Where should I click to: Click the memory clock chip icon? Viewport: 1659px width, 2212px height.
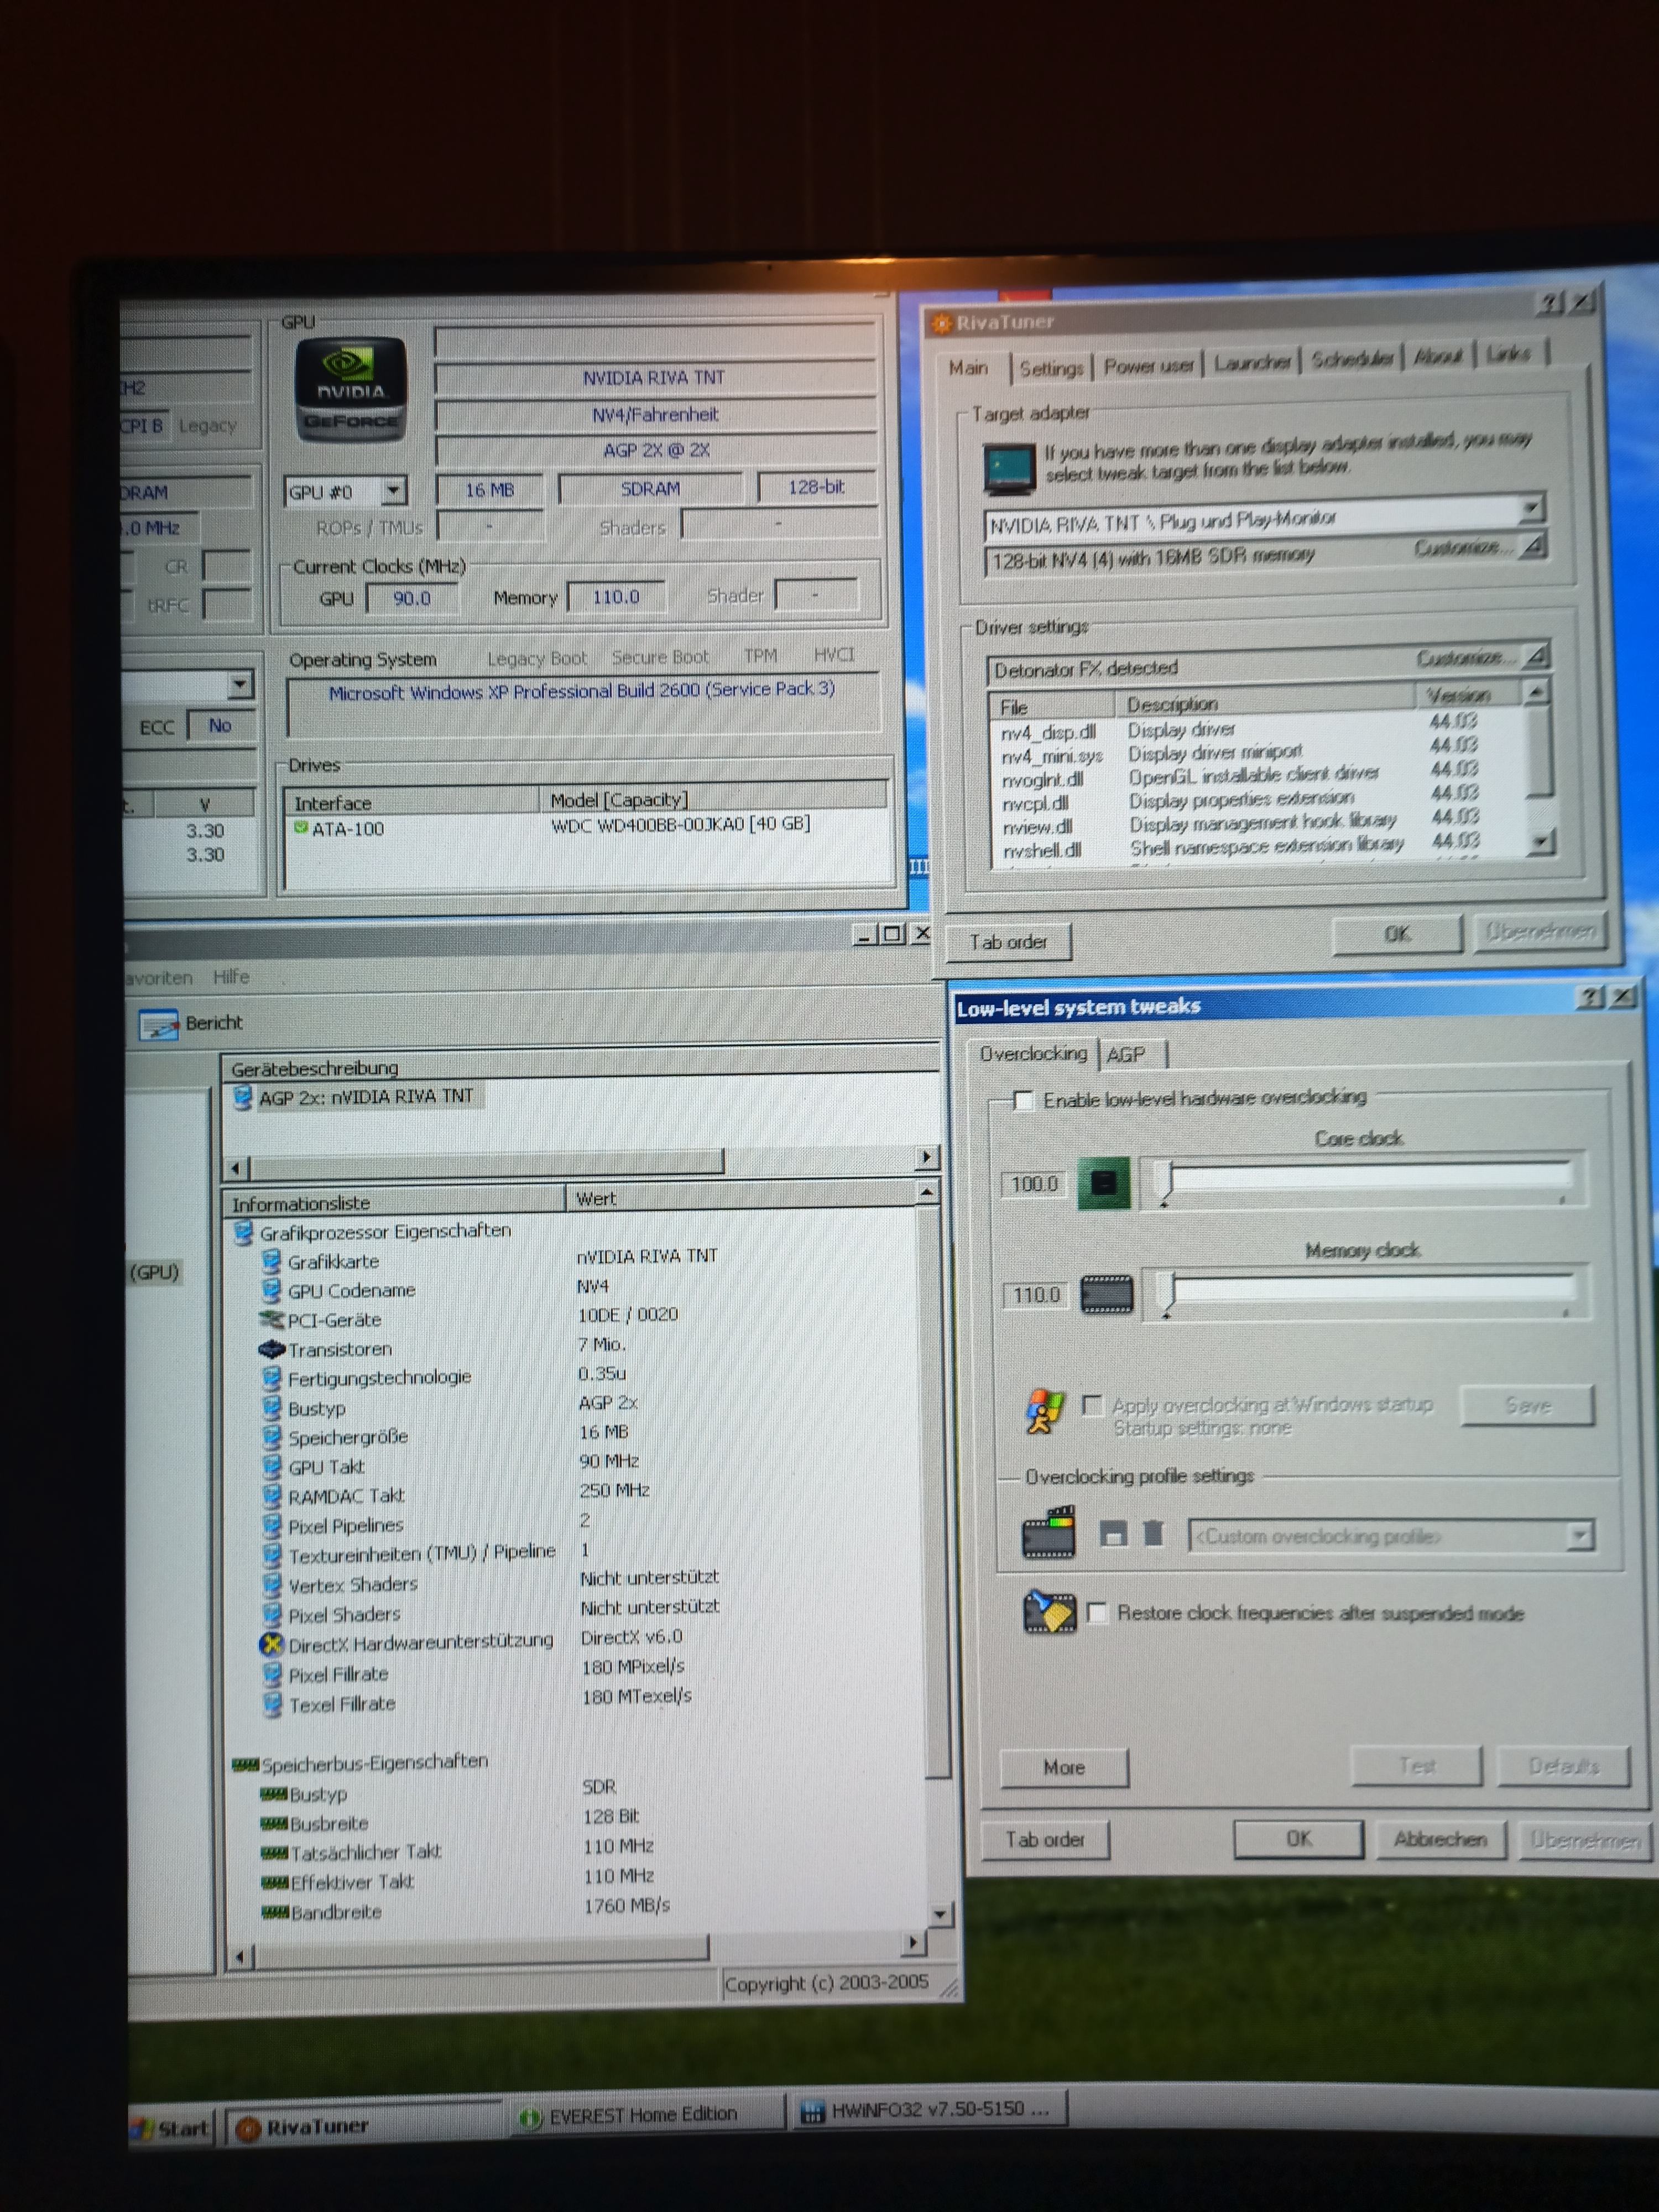tap(1107, 1294)
